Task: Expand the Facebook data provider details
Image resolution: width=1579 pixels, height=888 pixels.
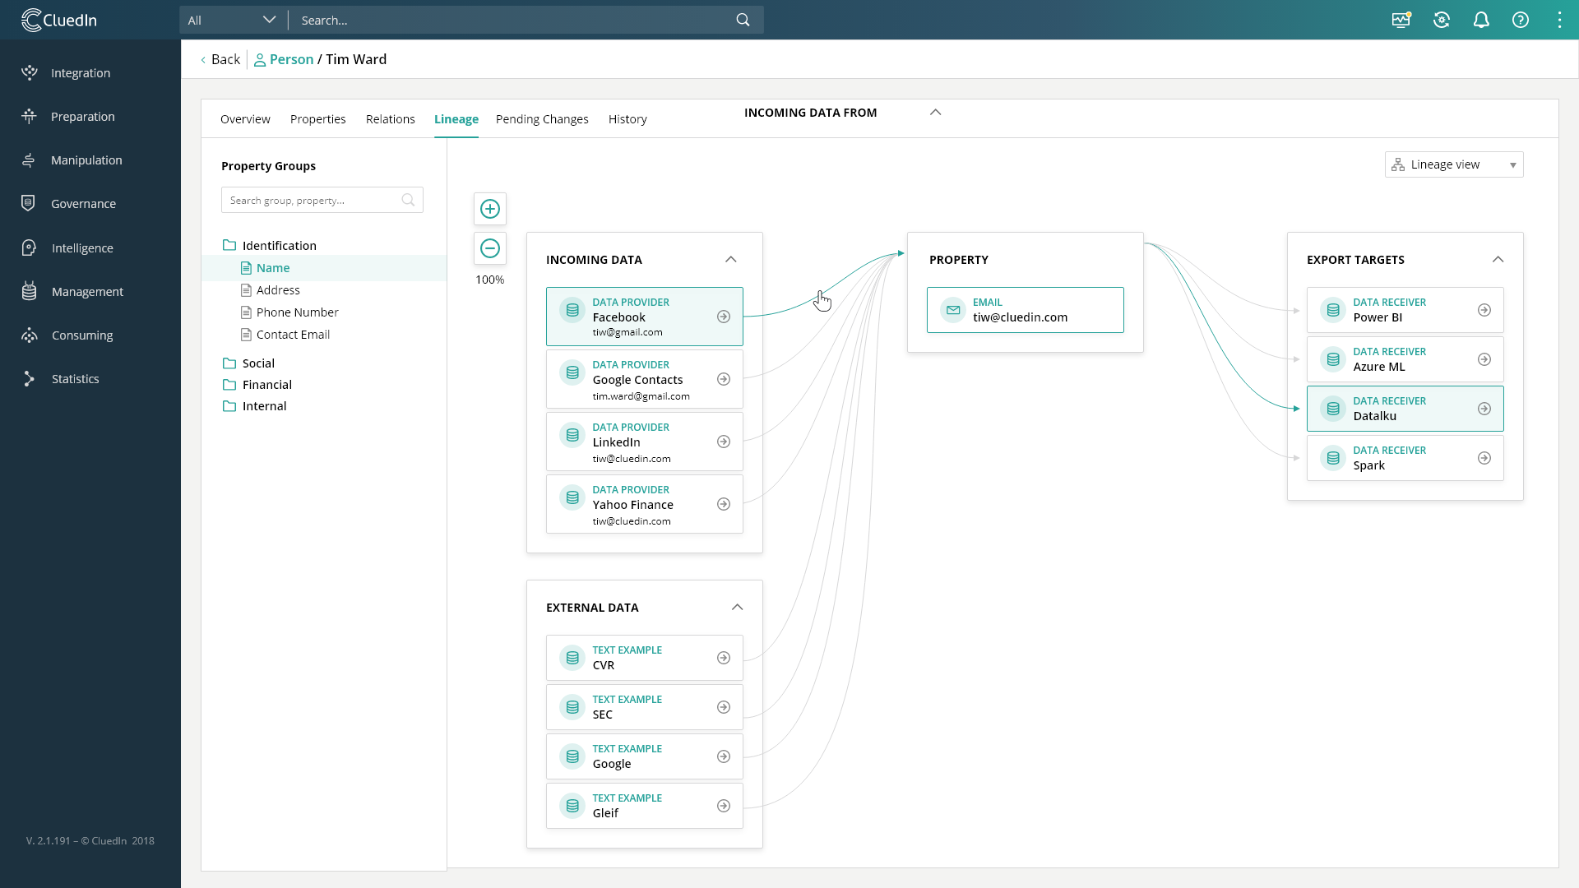Action: (724, 316)
